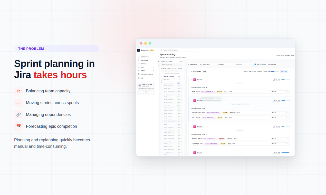Click the Settings gear icon in sidebar
Image resolution: width=326 pixels, height=195 pixels.
pos(139,71)
